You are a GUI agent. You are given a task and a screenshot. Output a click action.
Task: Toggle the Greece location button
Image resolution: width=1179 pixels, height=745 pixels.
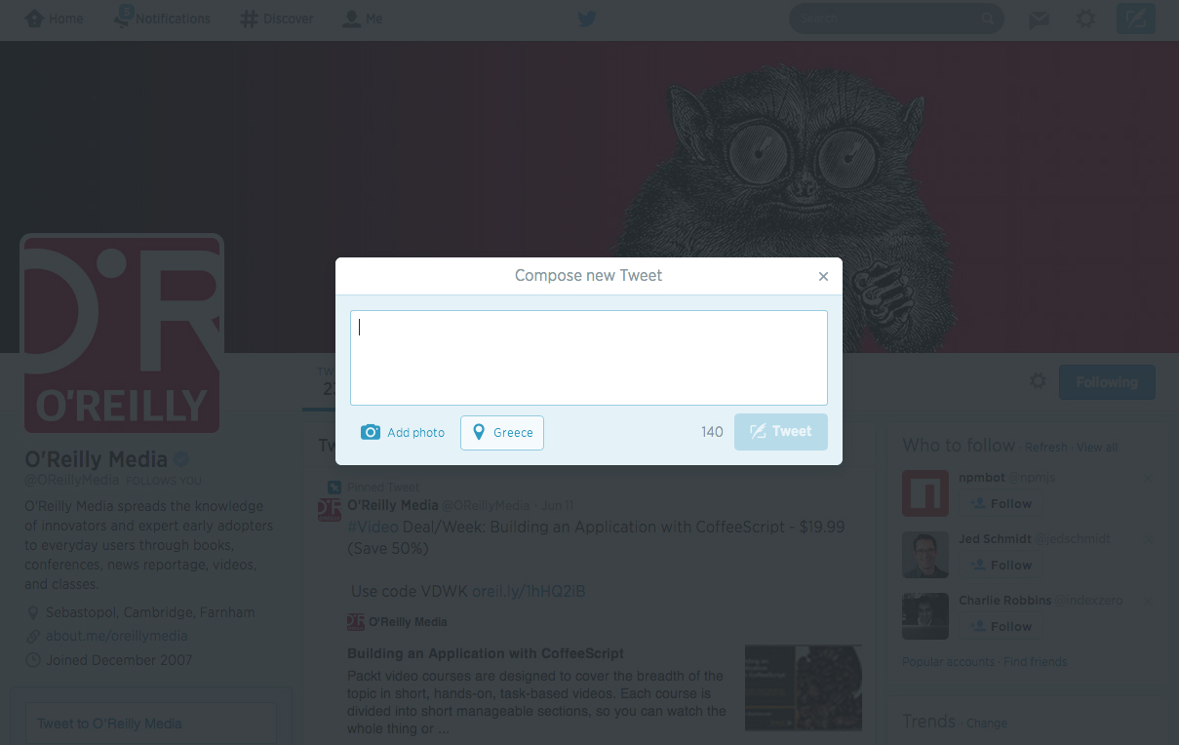coord(502,433)
